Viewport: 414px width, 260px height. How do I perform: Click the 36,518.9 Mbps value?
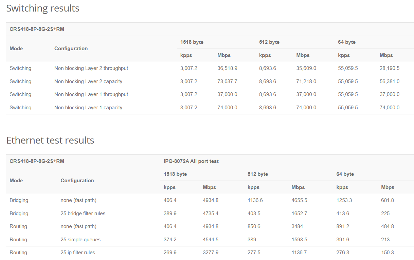(x=227, y=68)
